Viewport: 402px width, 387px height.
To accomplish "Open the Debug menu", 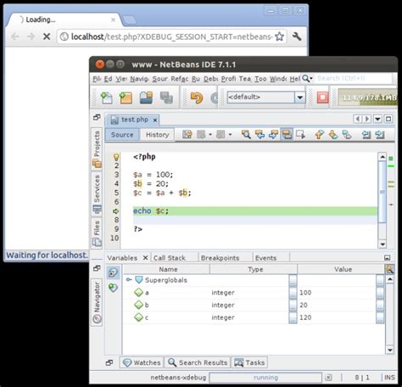I will point(210,79).
